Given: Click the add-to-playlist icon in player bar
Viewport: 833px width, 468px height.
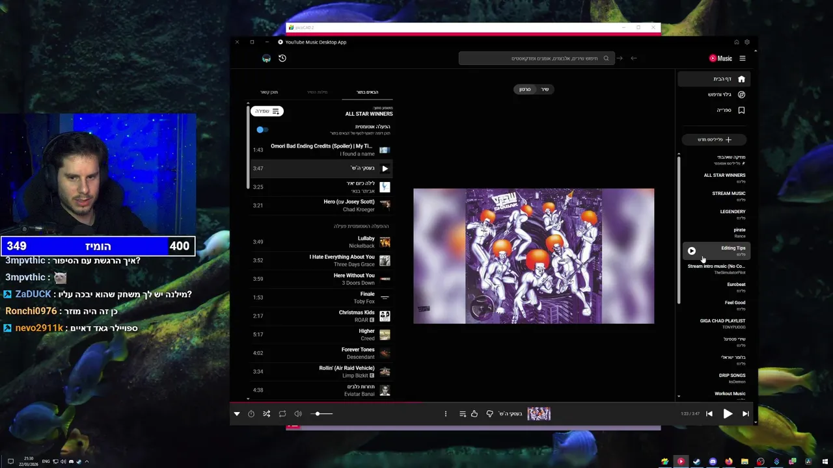Looking at the screenshot, I should click(463, 414).
